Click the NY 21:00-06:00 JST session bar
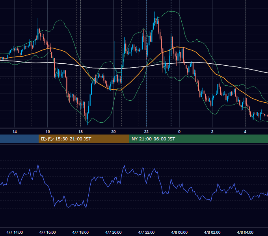Image resolution: width=268 pixels, height=236 pixels. [x=198, y=139]
